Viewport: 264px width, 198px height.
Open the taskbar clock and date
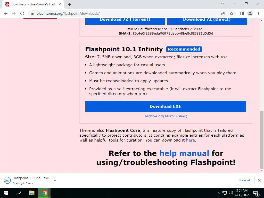(242, 193)
